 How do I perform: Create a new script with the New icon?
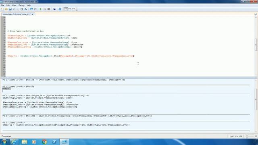tap(2, 9)
